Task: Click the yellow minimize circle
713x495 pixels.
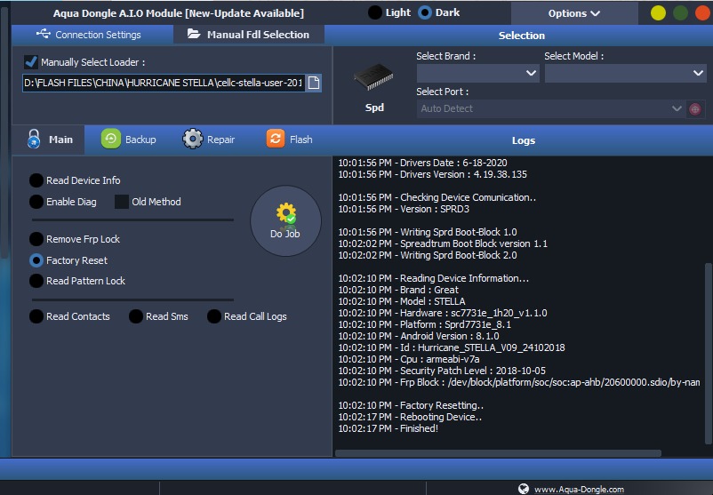Action: [658, 12]
